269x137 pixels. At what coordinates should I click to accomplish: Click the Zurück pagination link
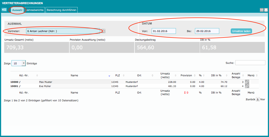pyautogui.click(x=250, y=99)
